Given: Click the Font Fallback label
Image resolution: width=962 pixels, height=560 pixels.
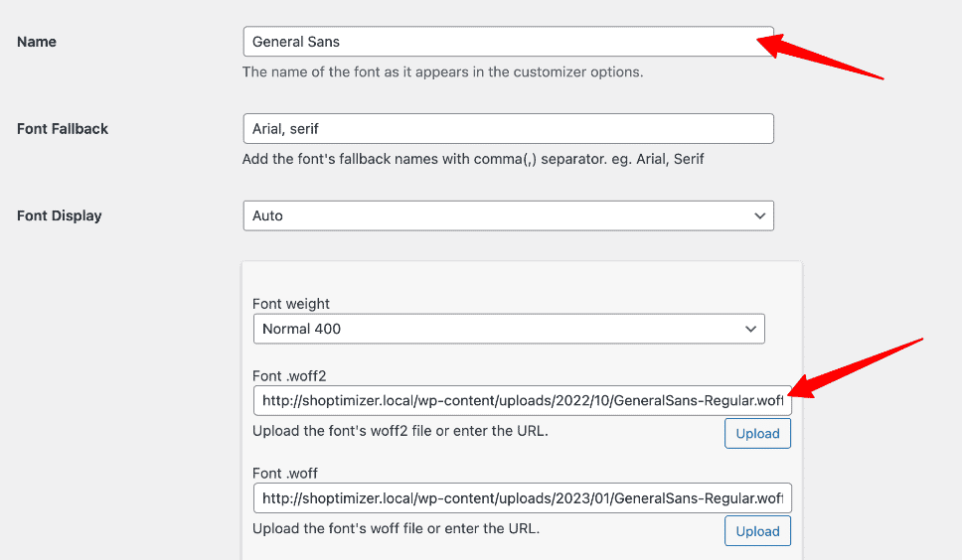Looking at the screenshot, I should (63, 129).
